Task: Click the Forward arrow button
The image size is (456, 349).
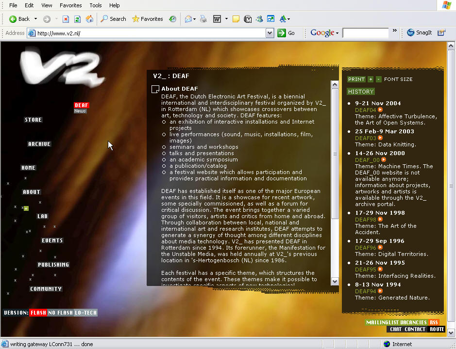Action: pos(47,19)
